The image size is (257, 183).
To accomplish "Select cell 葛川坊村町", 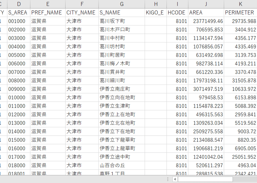I will (x=122, y=47).
